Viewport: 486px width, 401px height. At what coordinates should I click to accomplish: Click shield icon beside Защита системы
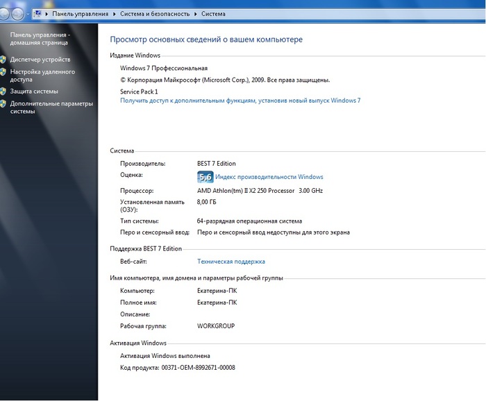pyautogui.click(x=3, y=92)
